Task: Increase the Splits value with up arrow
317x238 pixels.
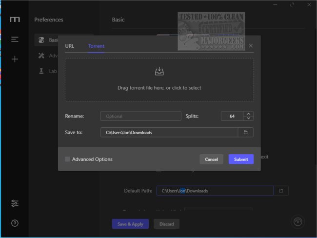Action: pos(249,114)
